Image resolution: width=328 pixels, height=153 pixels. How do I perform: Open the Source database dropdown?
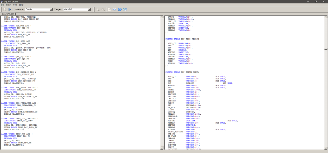pyautogui.click(x=51, y=9)
